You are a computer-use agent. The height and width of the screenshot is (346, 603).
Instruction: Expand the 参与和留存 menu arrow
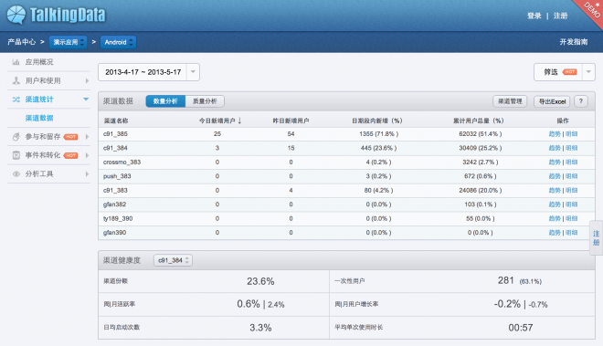point(87,136)
